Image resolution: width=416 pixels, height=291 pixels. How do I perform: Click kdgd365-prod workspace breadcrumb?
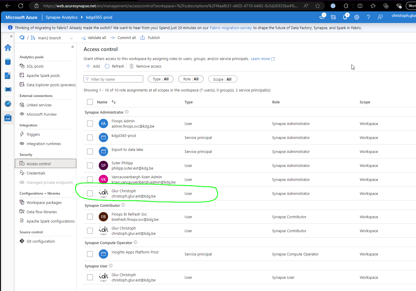click(99, 17)
